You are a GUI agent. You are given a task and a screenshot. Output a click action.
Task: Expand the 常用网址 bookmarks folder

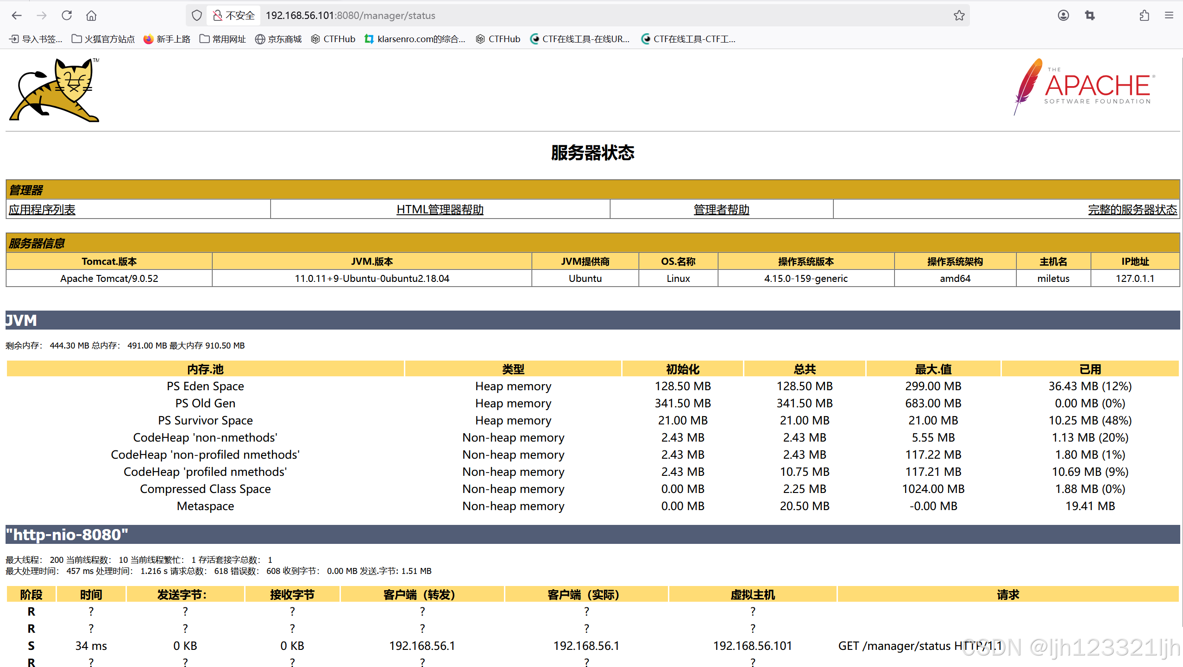[x=223, y=39]
